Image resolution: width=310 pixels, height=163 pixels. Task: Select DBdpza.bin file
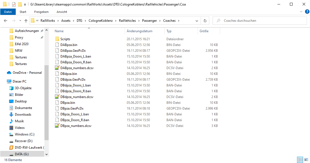(69, 74)
